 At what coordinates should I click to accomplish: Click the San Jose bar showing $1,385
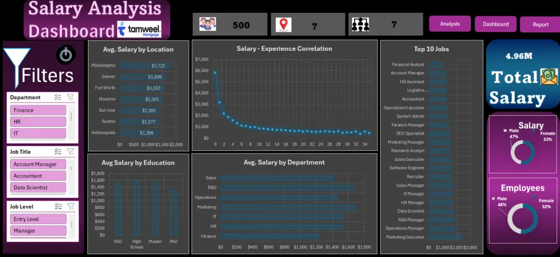point(139,111)
